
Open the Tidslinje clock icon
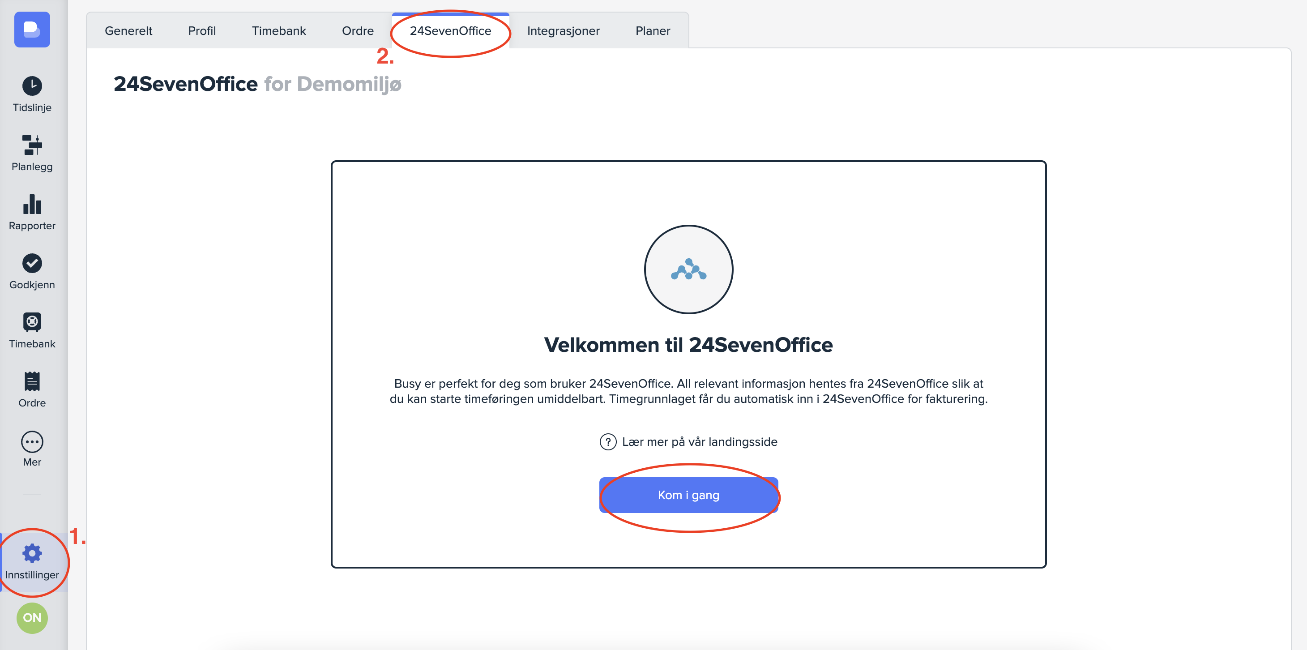(x=32, y=86)
